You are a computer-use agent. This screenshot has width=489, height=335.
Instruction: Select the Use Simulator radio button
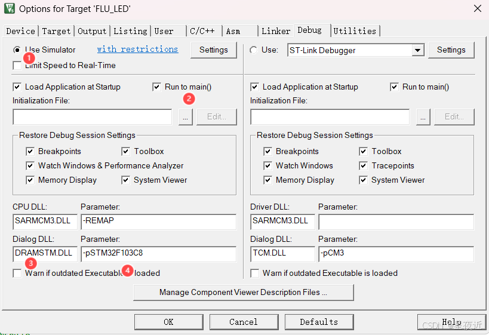click(17, 50)
